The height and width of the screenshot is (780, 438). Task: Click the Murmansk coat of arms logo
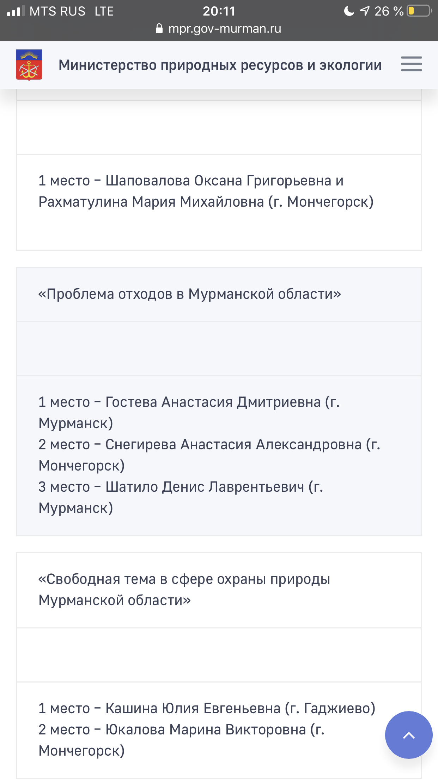(29, 65)
